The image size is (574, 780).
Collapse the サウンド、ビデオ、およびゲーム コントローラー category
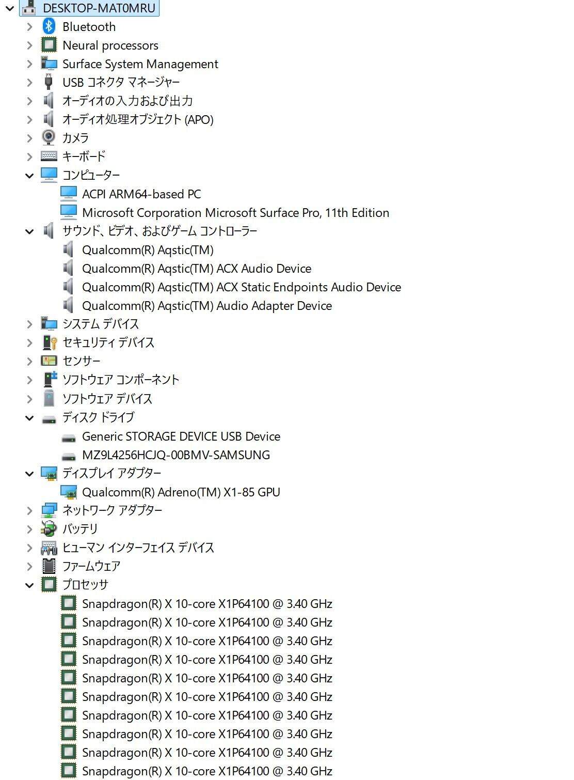coord(29,231)
